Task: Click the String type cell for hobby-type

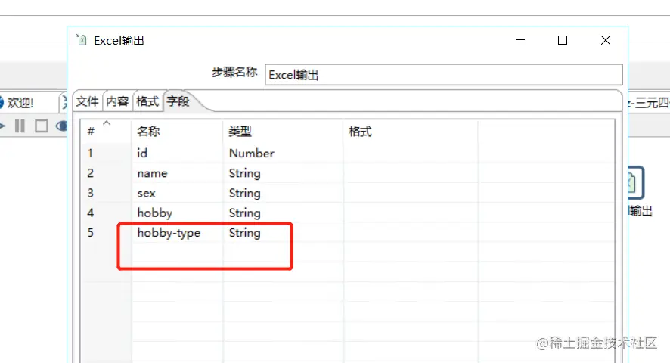Action: [x=283, y=233]
